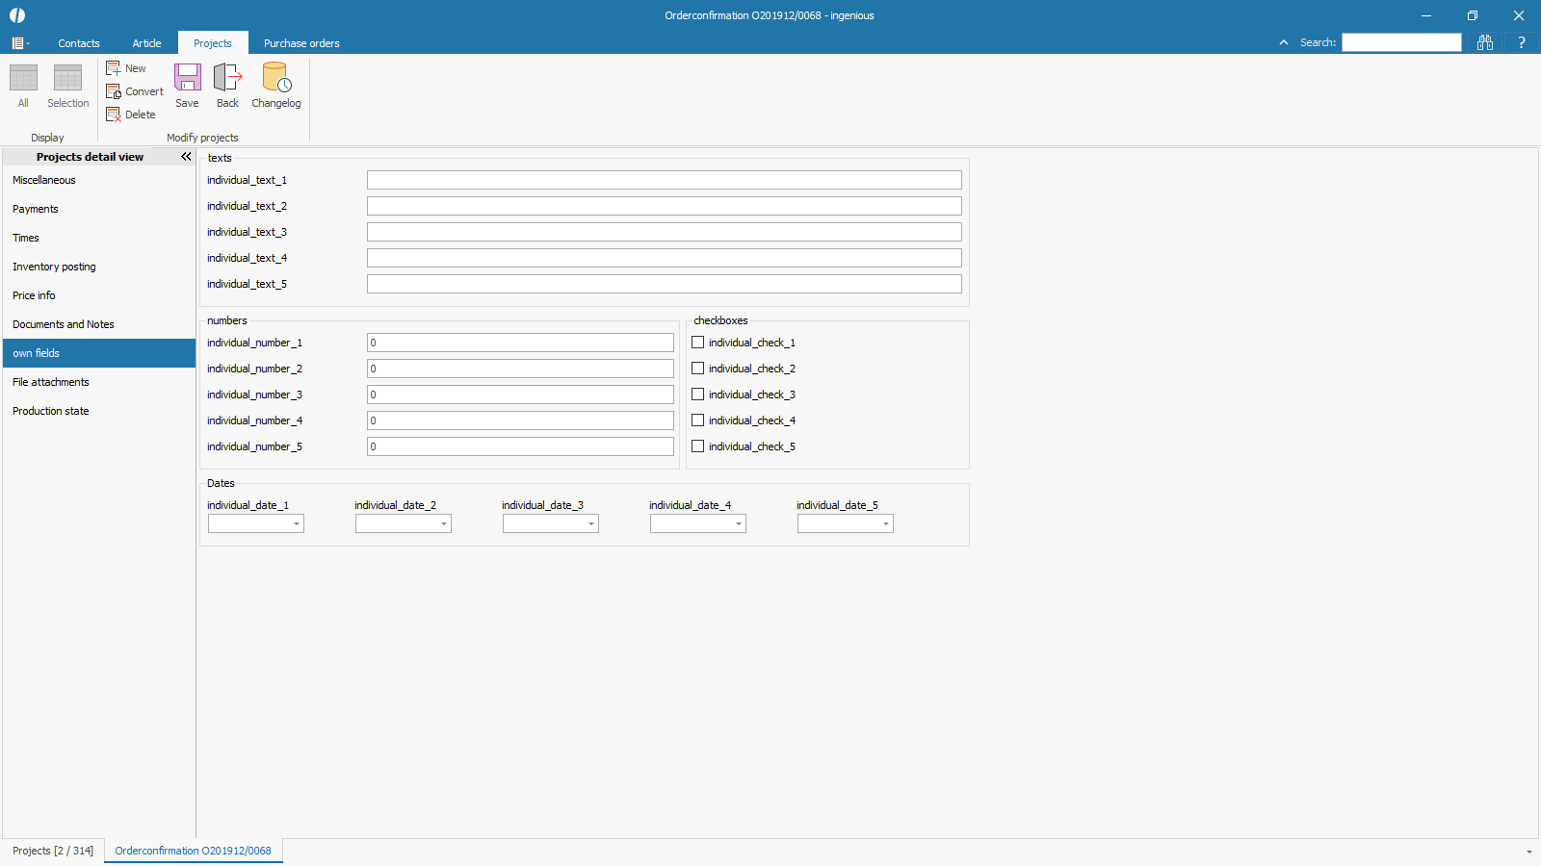Collapse the Projects detail view panel
Image resolution: width=1541 pixels, height=866 pixels.
(186, 157)
